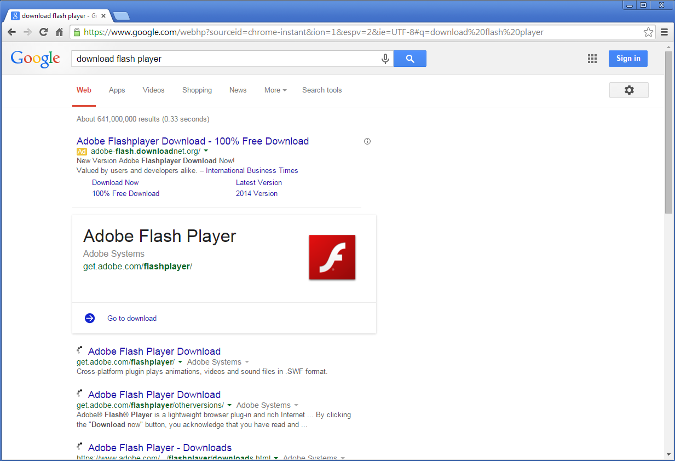This screenshot has width=675, height=461.
Task: Open search settings gear button
Action: pos(629,90)
